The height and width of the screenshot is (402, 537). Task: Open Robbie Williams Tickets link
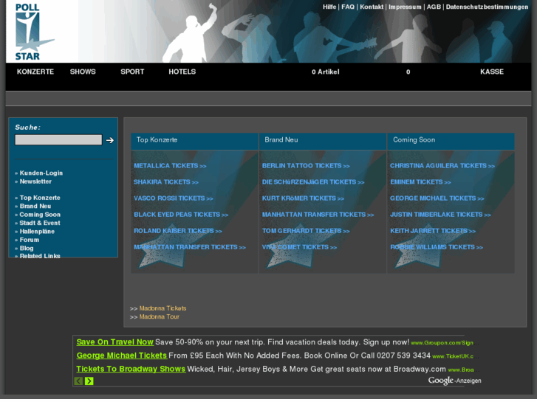pos(437,247)
